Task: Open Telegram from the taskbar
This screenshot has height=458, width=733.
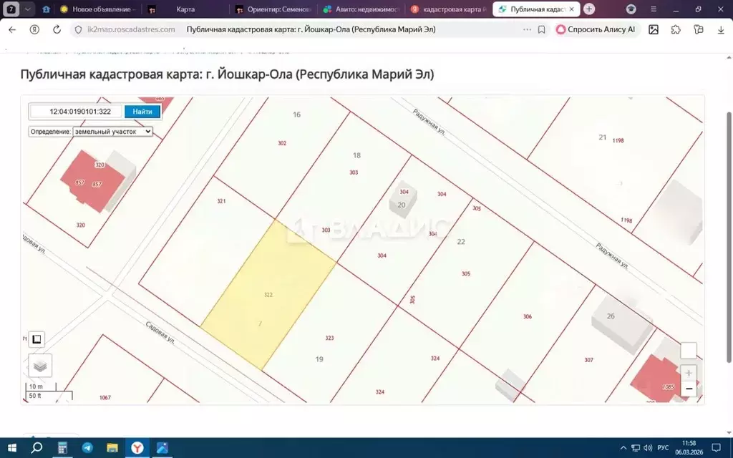Action: click(x=87, y=448)
